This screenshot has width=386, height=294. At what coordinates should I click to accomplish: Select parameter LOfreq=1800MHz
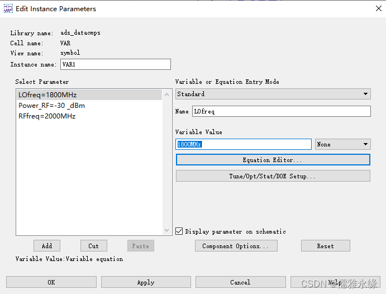click(89, 95)
